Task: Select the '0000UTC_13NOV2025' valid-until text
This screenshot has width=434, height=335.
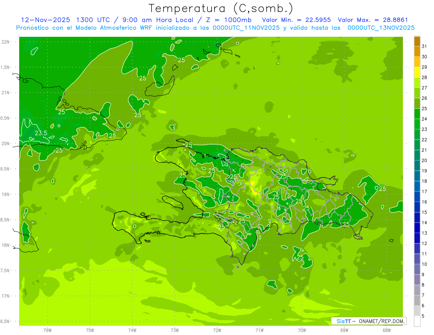Action: pyautogui.click(x=381, y=28)
